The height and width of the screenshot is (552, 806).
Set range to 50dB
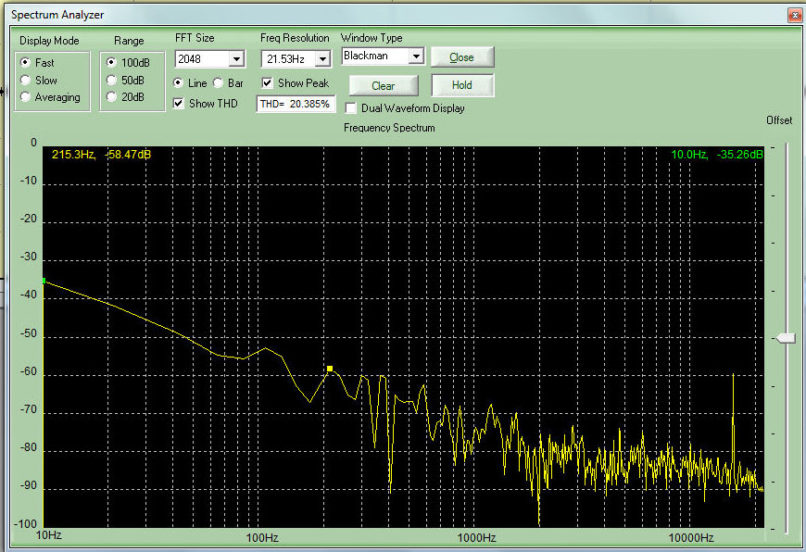(x=112, y=81)
